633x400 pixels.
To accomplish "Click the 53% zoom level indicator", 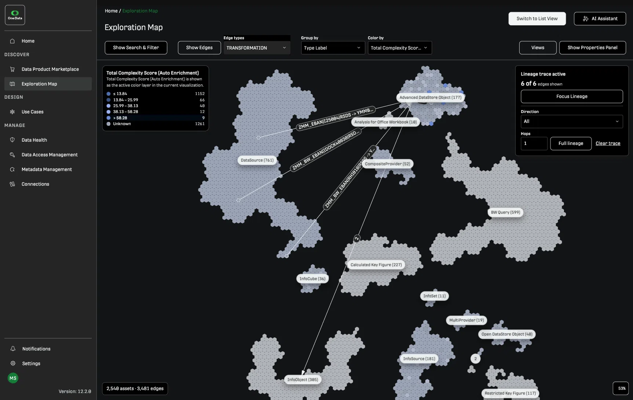I will [x=622, y=388].
